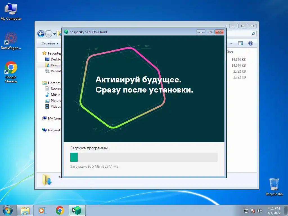Open Videos library
This screenshot has height=216, width=288.
(53, 106)
